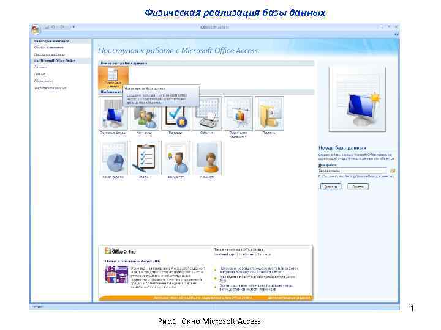The width and height of the screenshot is (441, 330).
Task: Click the file name input field
Action: coord(353,170)
